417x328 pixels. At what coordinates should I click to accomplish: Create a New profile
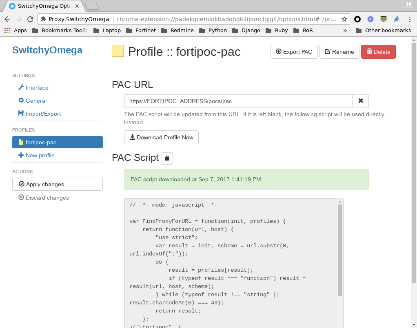[39, 155]
